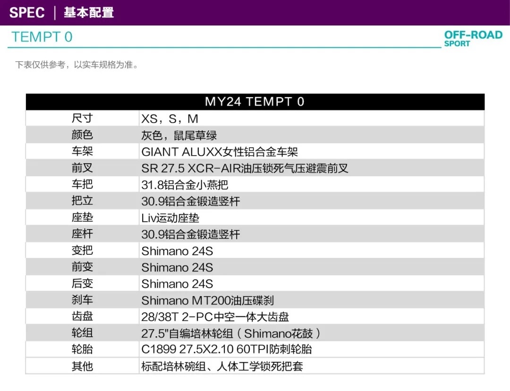Select the Liv运动座垫 value

tap(170, 218)
